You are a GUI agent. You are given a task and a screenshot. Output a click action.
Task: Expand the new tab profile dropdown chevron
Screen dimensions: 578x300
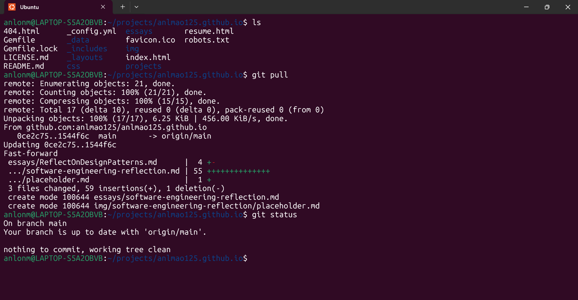pyautogui.click(x=136, y=7)
